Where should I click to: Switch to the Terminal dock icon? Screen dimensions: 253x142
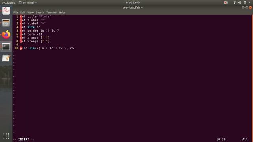click(x=6, y=47)
